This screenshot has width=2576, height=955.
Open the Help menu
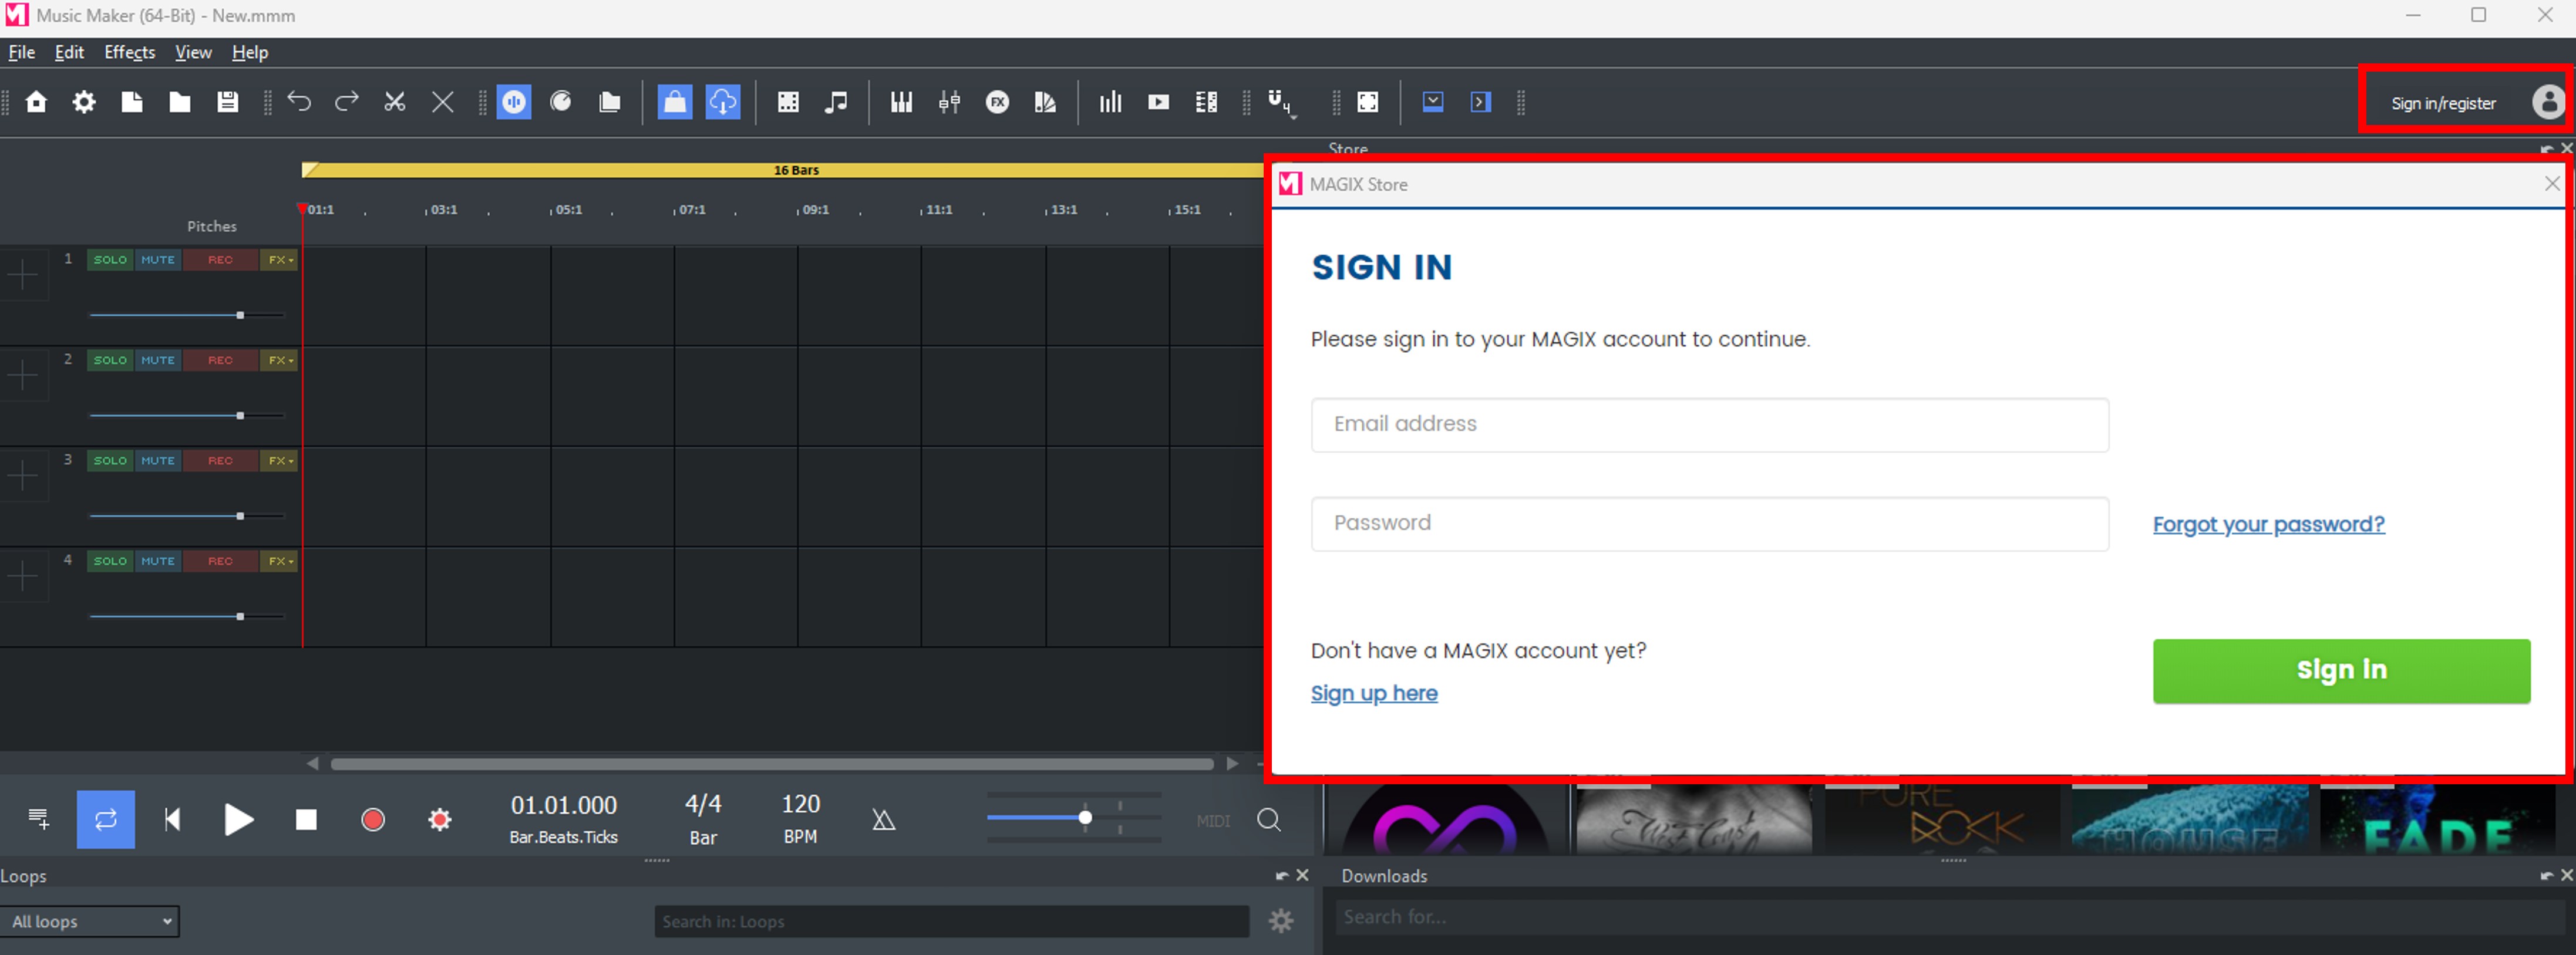(x=250, y=52)
